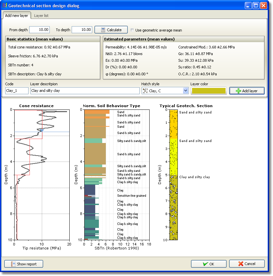Switch to the Layer list tab

(x=41, y=15)
